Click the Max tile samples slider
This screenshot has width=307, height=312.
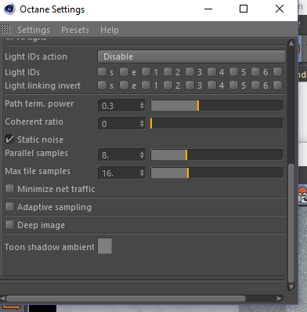pyautogui.click(x=217, y=173)
